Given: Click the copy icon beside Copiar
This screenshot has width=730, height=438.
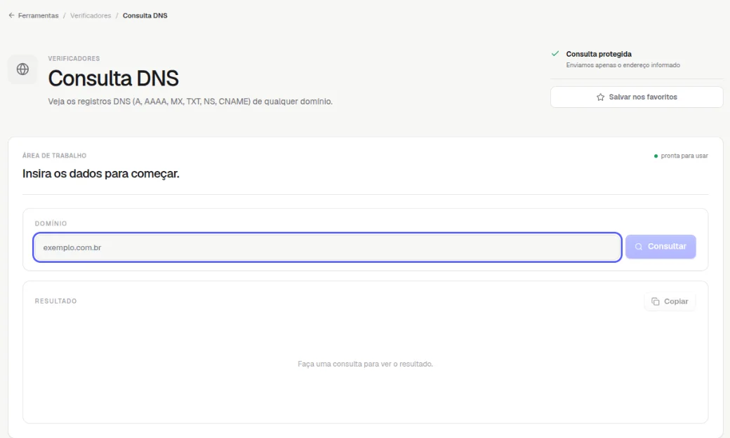Looking at the screenshot, I should [656, 301].
